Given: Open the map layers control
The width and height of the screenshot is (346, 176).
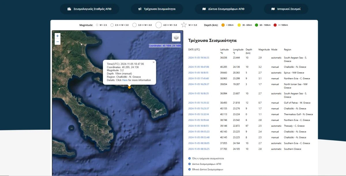Looking at the screenshot, I should (x=176, y=37).
